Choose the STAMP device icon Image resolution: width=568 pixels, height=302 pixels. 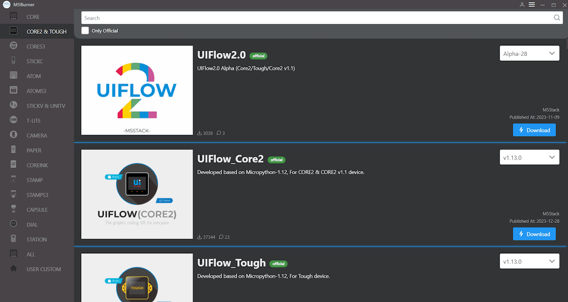tap(14, 179)
